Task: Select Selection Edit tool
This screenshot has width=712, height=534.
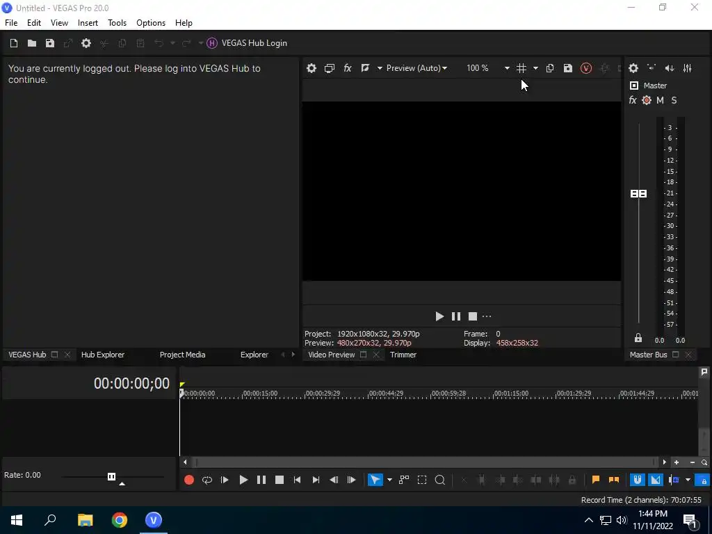Action: pos(422,480)
